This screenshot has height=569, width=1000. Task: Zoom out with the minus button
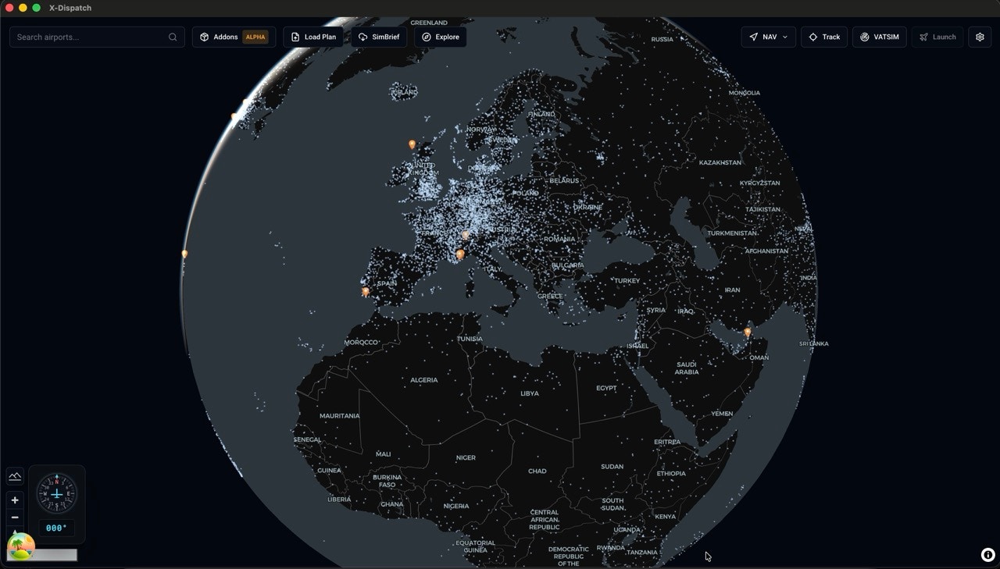15,517
